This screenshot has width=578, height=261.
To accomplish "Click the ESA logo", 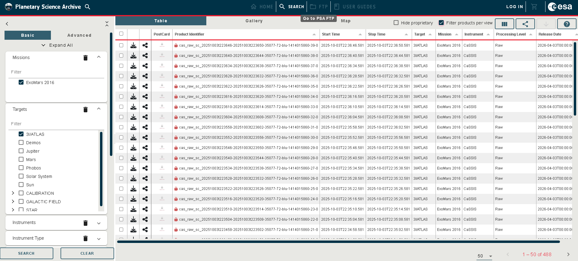I will (560, 7).
